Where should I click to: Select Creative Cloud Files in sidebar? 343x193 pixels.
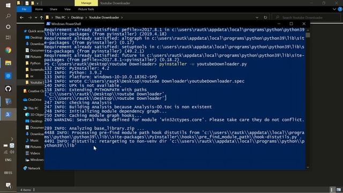click(34, 91)
